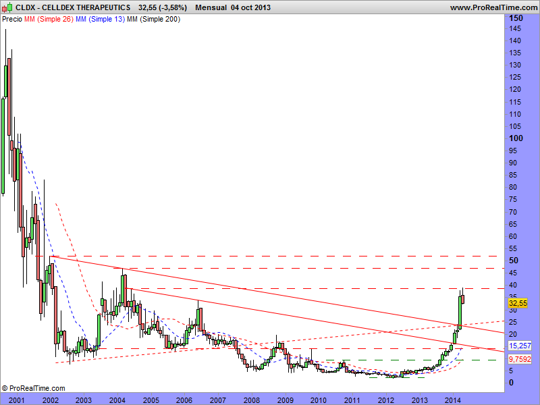Open the www.ProRealTime.com link
The height and width of the screenshot is (405, 540).
coord(493,7)
